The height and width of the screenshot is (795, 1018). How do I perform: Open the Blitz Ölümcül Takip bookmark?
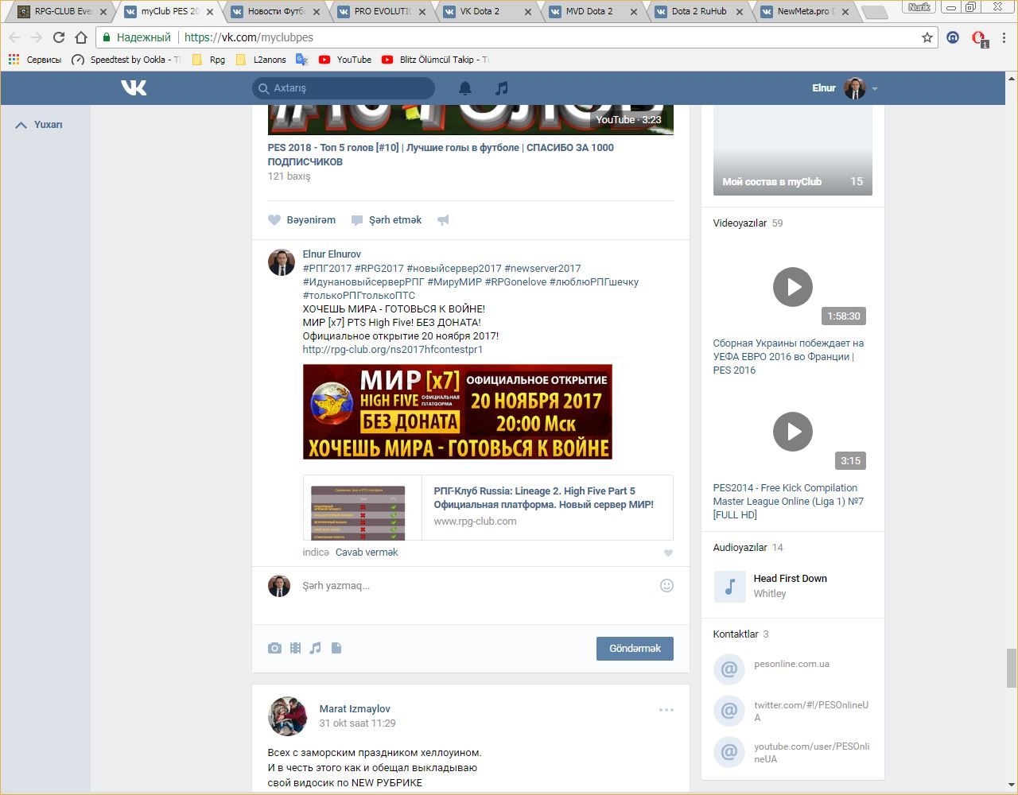pyautogui.click(x=435, y=60)
